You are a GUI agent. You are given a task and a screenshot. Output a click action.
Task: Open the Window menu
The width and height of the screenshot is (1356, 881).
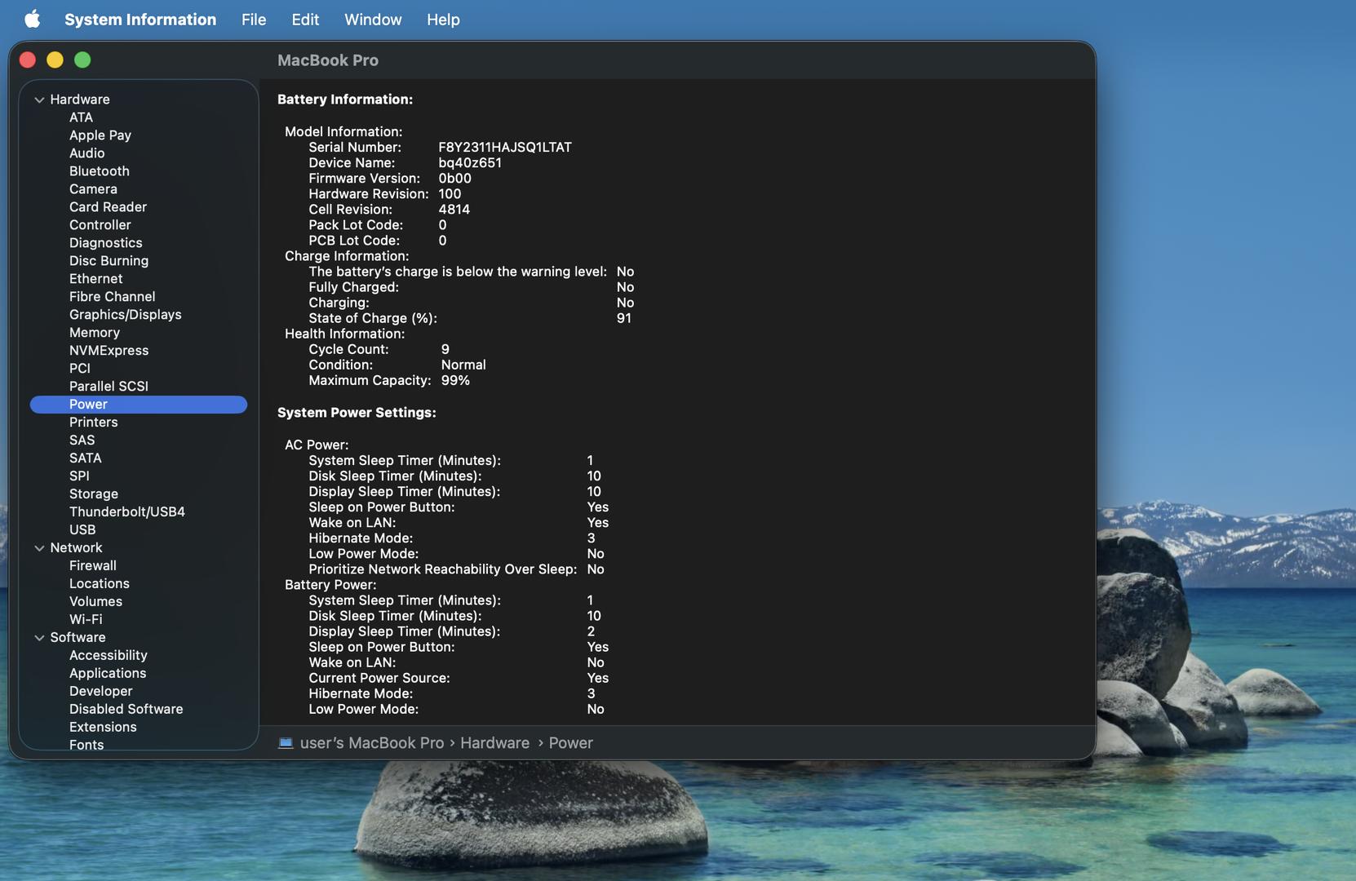372,20
